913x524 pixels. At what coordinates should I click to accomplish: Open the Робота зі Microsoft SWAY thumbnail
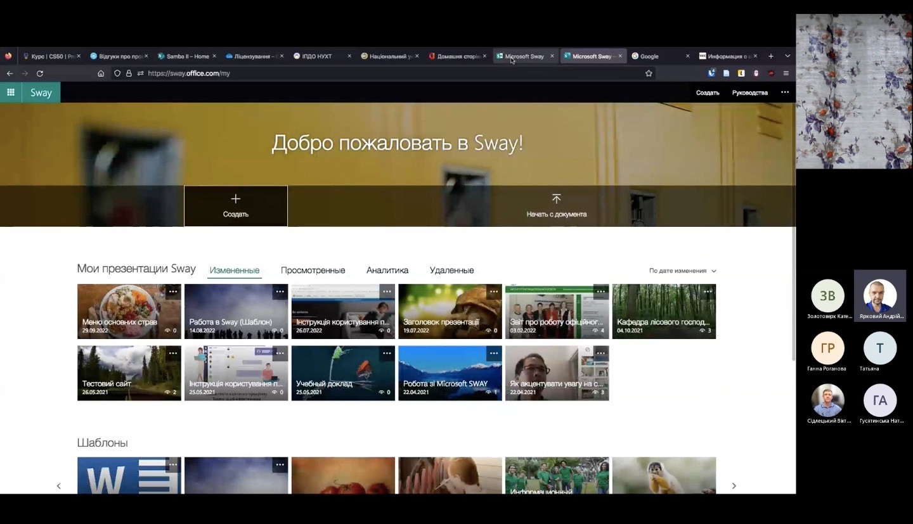(x=450, y=373)
